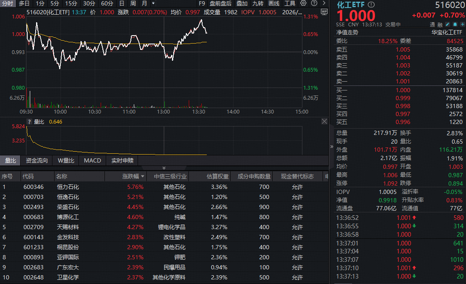This screenshot has height=284, width=466.
Task: Switch to the MACD tab
Action: click(x=92, y=160)
